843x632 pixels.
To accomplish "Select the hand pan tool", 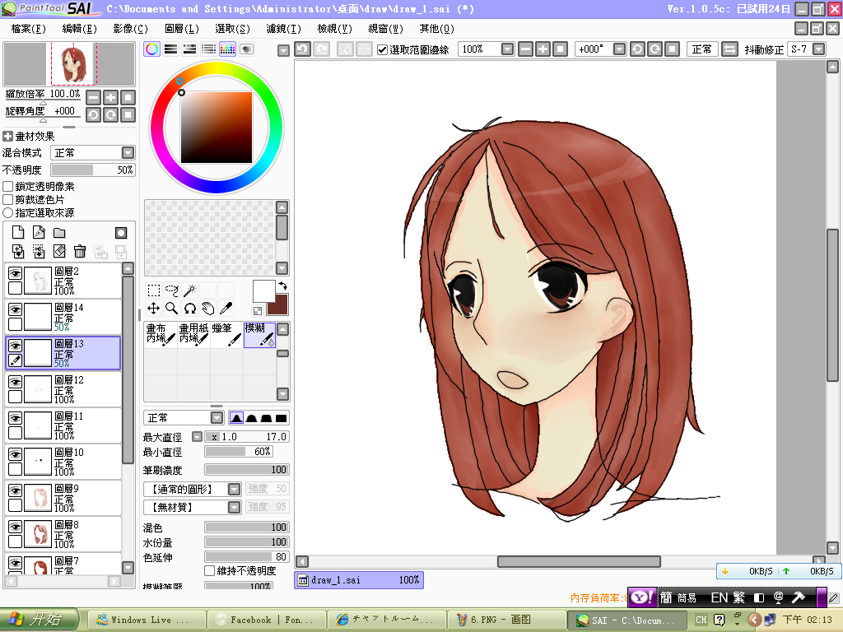I will (207, 309).
